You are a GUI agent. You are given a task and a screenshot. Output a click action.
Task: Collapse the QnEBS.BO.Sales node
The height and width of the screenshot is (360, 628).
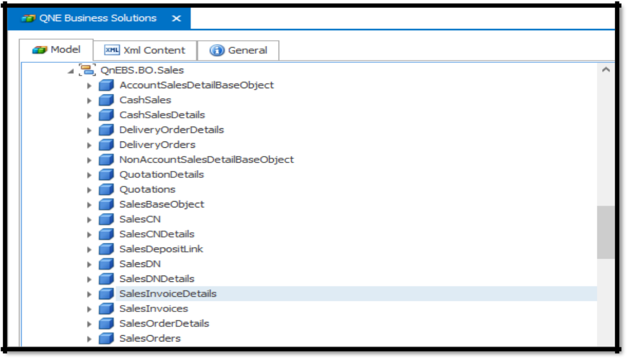(x=71, y=71)
